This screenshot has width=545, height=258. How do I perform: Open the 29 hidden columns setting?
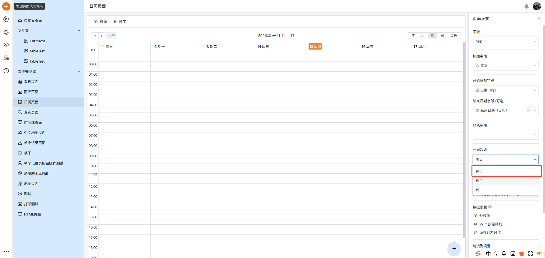(491, 224)
